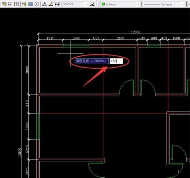Screen dimensions: 190x178
Task: Select the Center Mark tool
Action: pos(37,4)
